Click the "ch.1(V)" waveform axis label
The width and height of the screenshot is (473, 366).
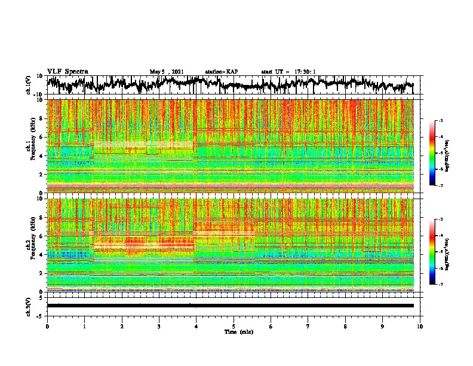[x=29, y=85]
